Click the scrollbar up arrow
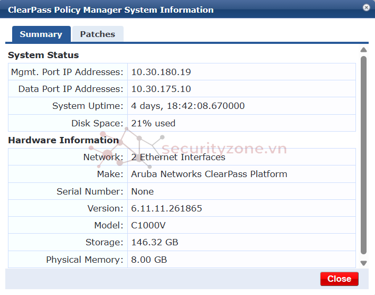Viewport: 375px width, 295px height. click(363, 50)
